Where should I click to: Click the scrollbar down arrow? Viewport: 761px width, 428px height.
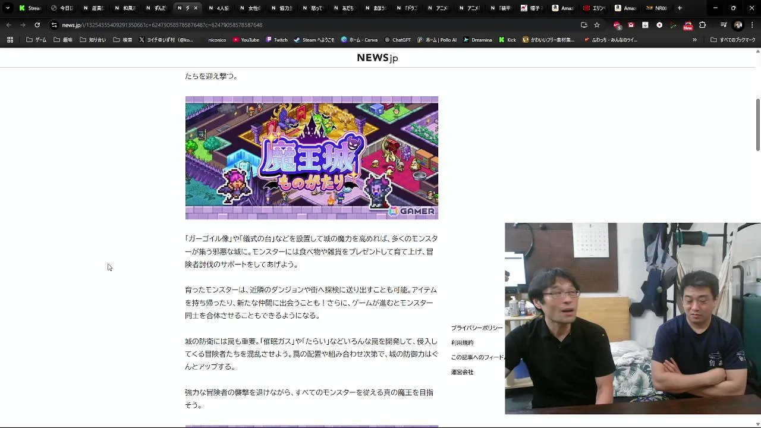[757, 424]
